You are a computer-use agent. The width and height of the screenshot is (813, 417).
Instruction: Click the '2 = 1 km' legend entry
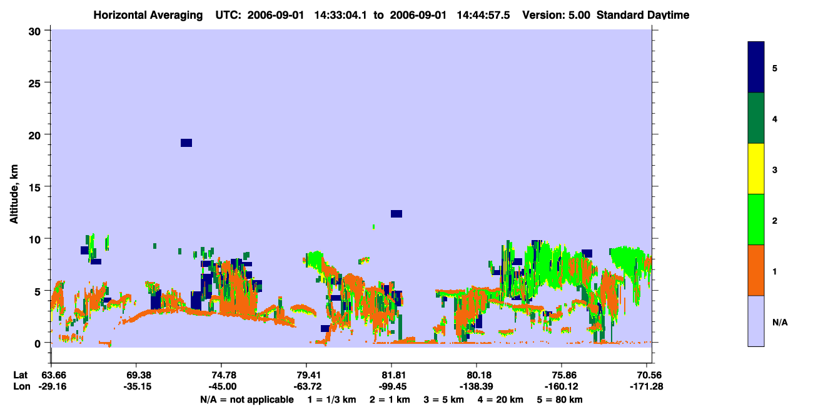[391, 399]
